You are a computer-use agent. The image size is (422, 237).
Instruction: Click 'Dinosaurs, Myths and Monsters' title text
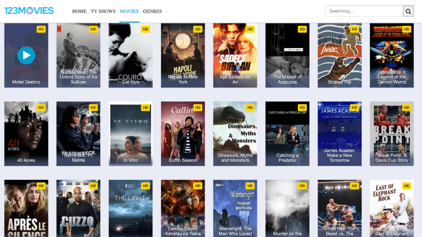coord(235,158)
